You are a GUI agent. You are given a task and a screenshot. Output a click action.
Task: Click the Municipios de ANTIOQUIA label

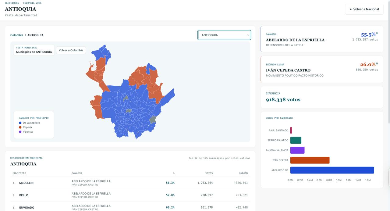coord(34,52)
